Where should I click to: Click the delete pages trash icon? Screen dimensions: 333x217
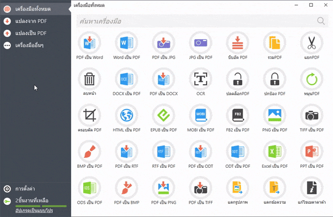pos(89,79)
